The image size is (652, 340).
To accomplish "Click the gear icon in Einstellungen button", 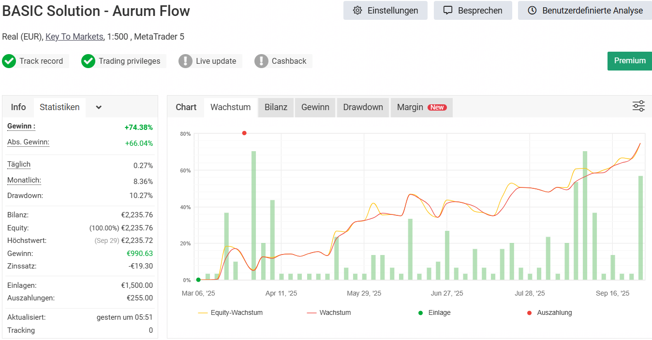I will (357, 11).
